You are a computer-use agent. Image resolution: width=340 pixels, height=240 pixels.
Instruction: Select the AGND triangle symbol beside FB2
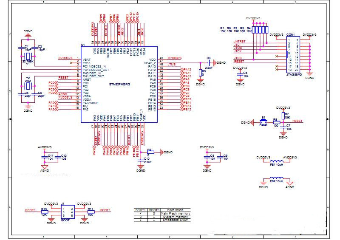(290, 183)
